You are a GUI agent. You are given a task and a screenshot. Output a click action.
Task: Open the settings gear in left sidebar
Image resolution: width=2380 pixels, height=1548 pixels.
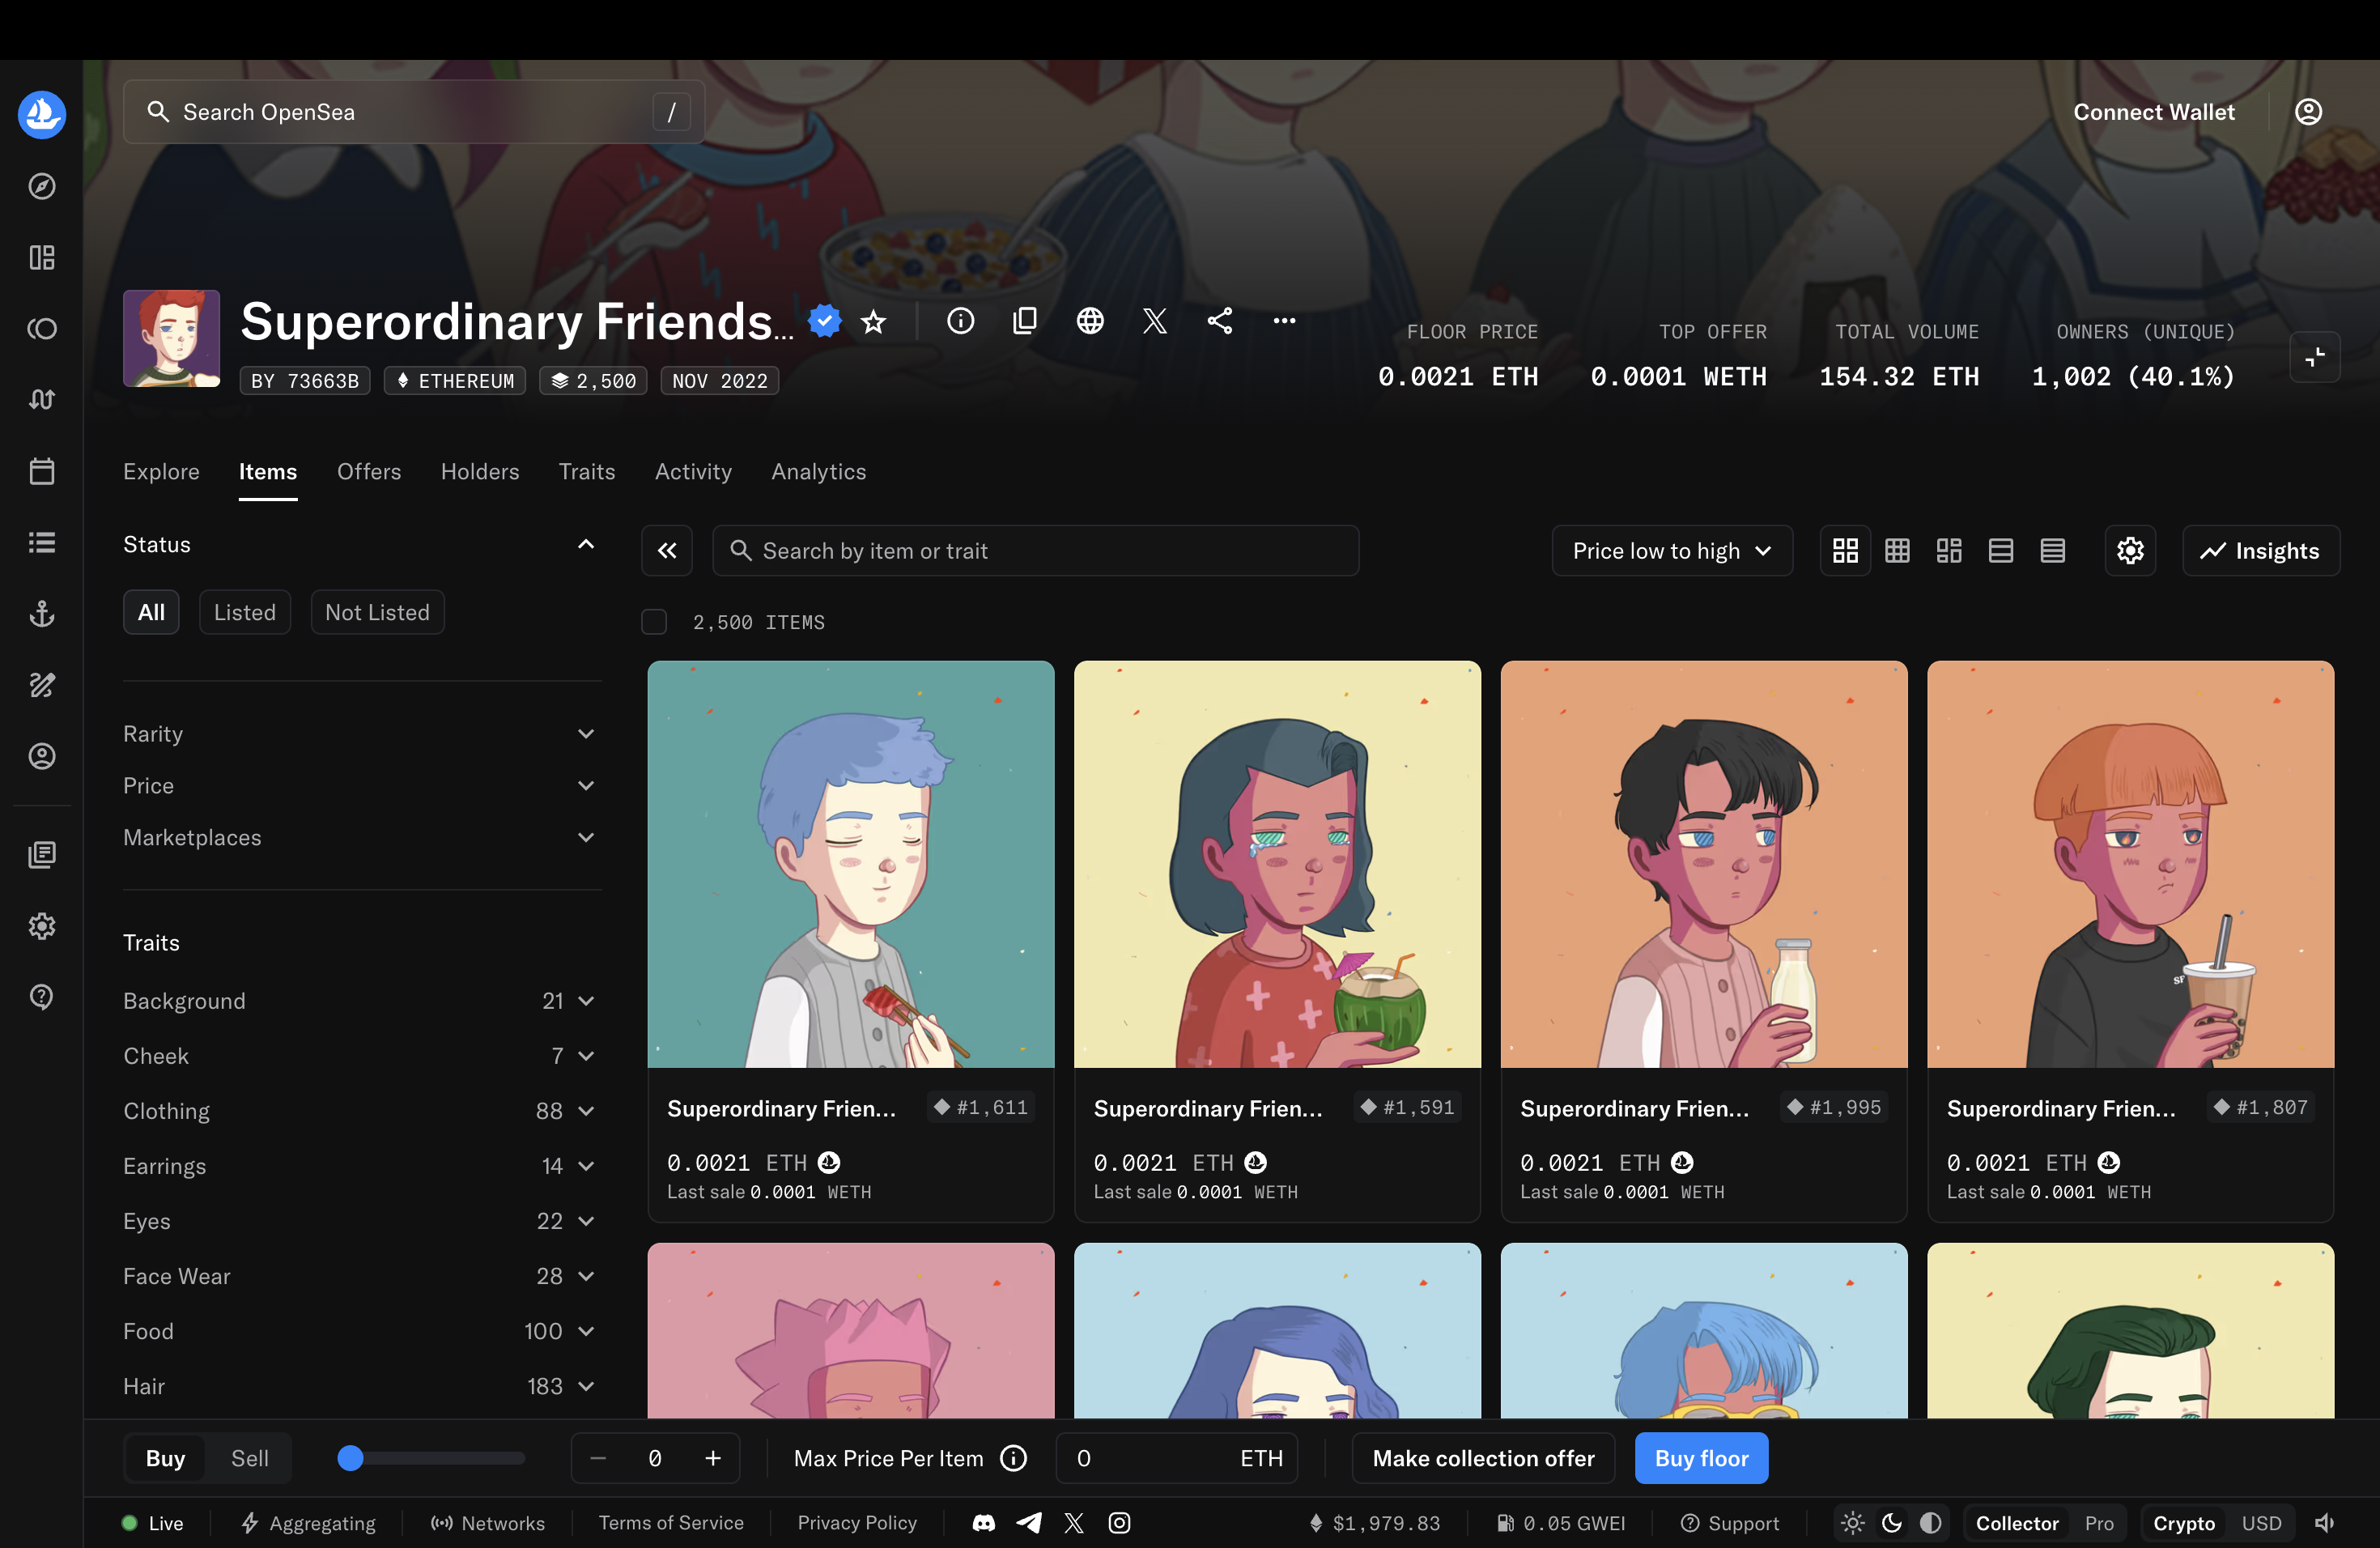click(42, 925)
